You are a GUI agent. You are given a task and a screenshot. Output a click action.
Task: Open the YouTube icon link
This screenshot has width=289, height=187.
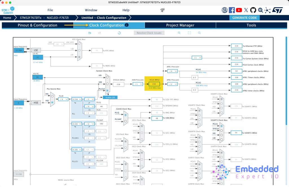[239, 10]
